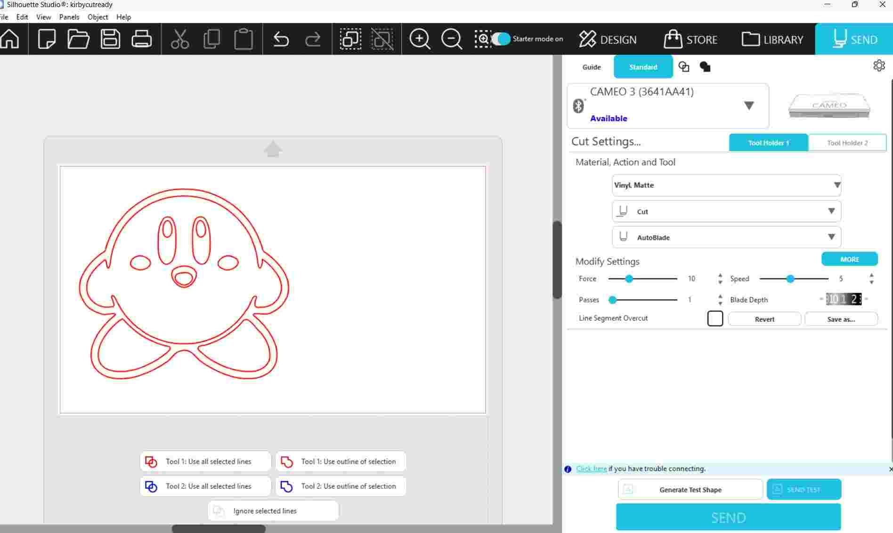893x533 pixels.
Task: Select all objects with the toolbar icon
Action: tap(350, 39)
